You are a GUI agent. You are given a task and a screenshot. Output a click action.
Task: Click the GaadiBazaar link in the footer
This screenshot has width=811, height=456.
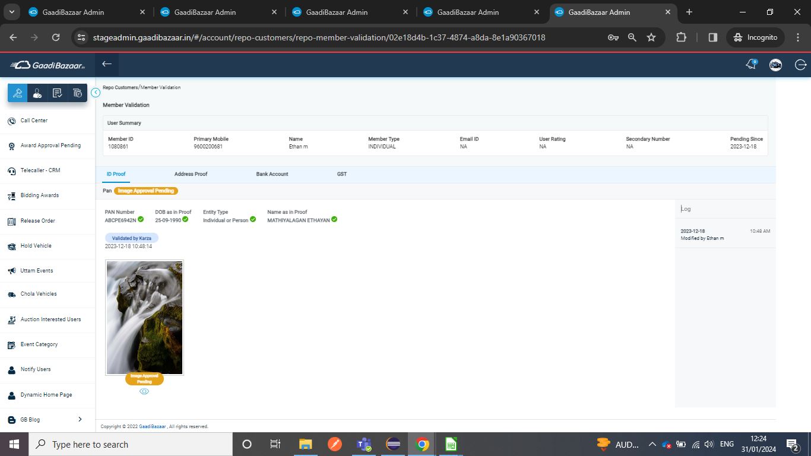153,426
